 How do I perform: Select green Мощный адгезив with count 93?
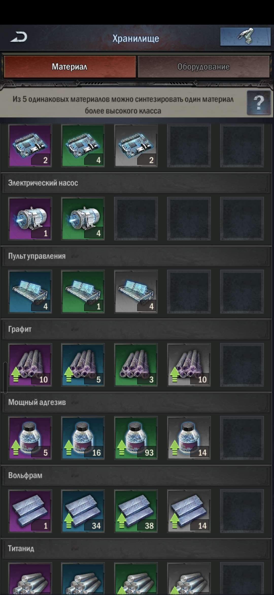coord(136,438)
